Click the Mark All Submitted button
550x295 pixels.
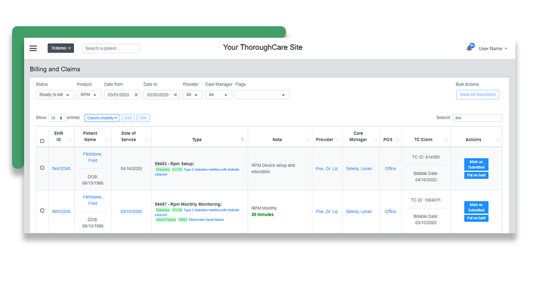pos(477,95)
